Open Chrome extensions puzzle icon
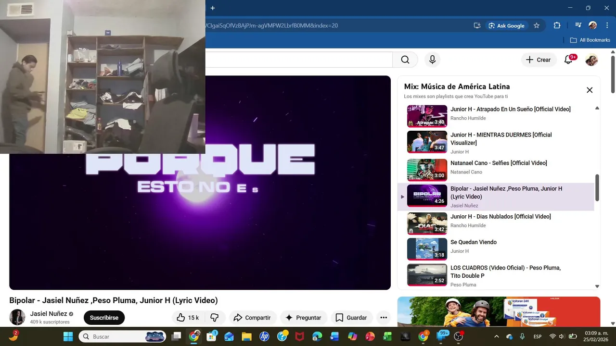The width and height of the screenshot is (616, 346). pyautogui.click(x=557, y=25)
